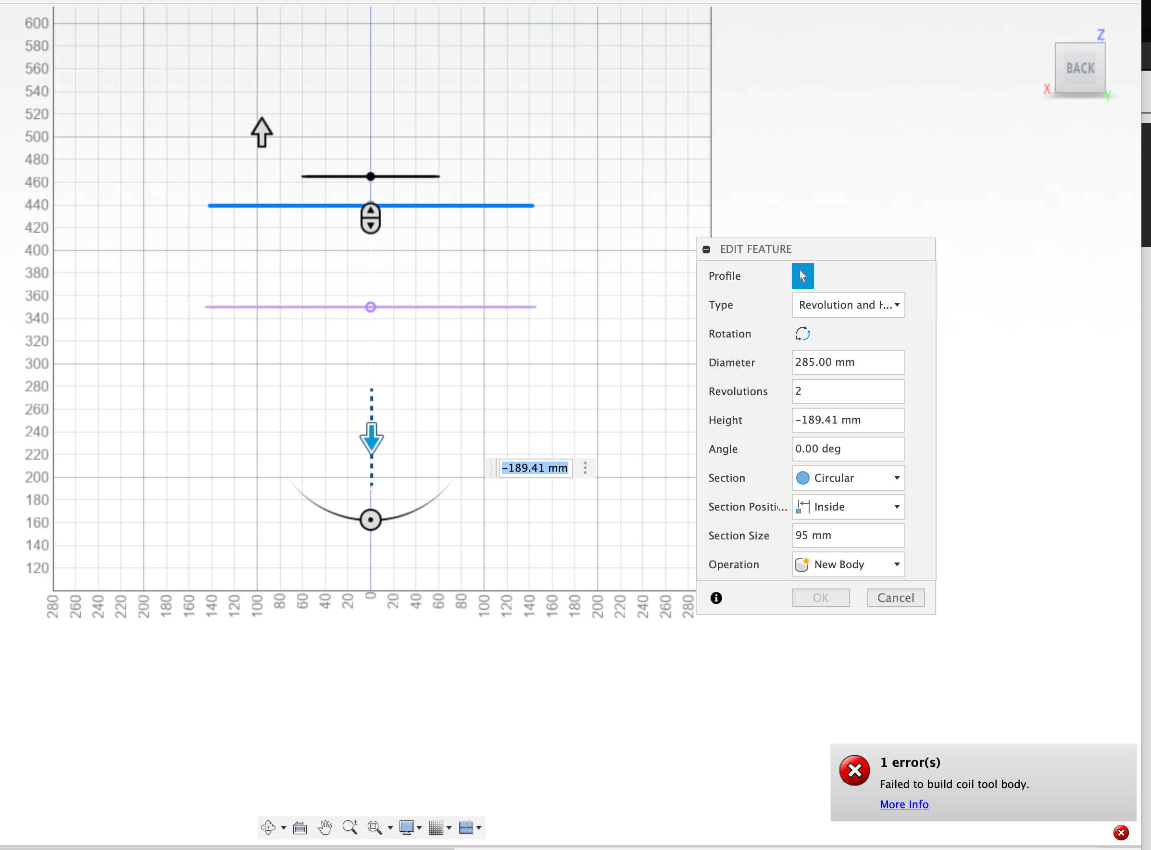Open the three-dot menu beside the height value
Screen dimensions: 1151x850
click(x=585, y=468)
